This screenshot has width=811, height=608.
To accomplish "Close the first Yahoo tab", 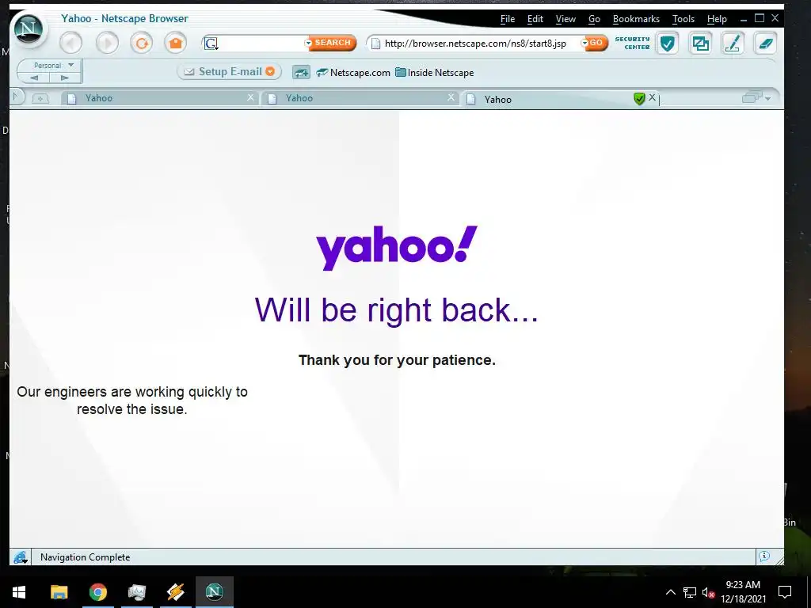I will click(x=250, y=97).
